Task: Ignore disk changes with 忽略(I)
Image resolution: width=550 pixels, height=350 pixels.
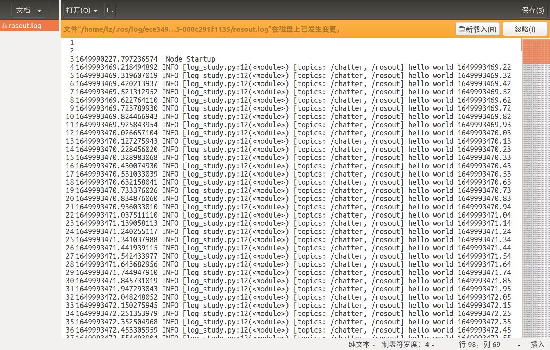Action: click(525, 29)
